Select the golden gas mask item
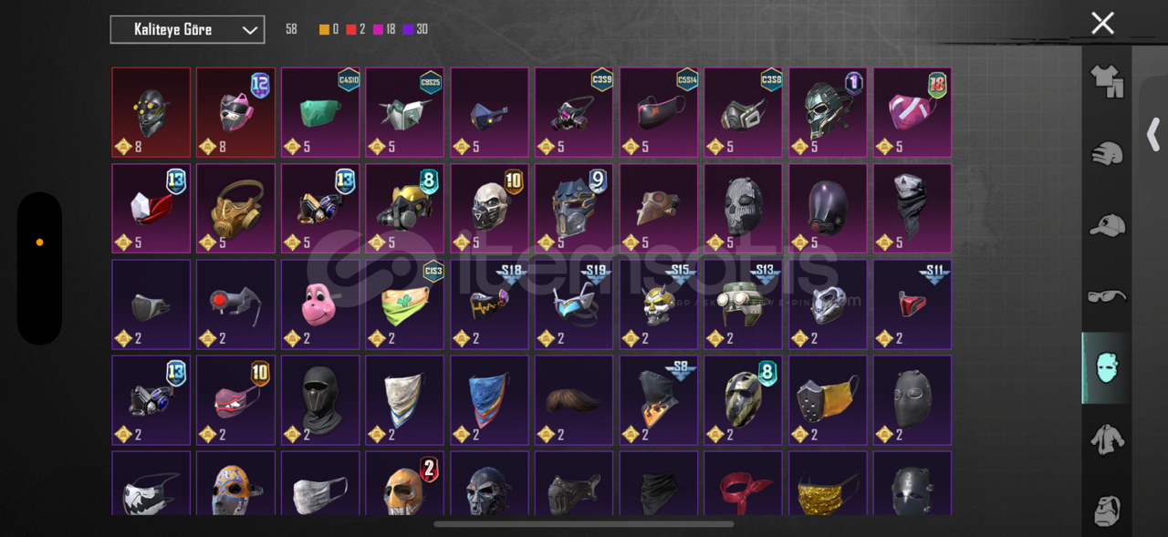 (x=235, y=209)
